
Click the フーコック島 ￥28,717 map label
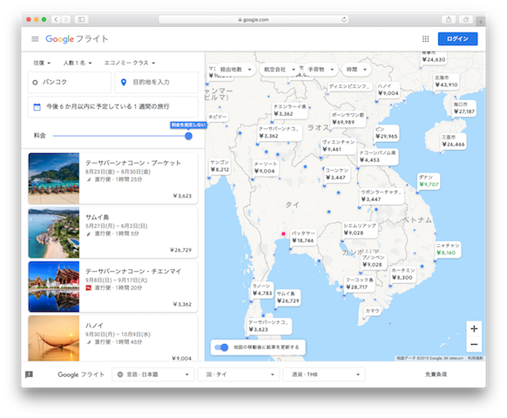pyautogui.click(x=359, y=284)
